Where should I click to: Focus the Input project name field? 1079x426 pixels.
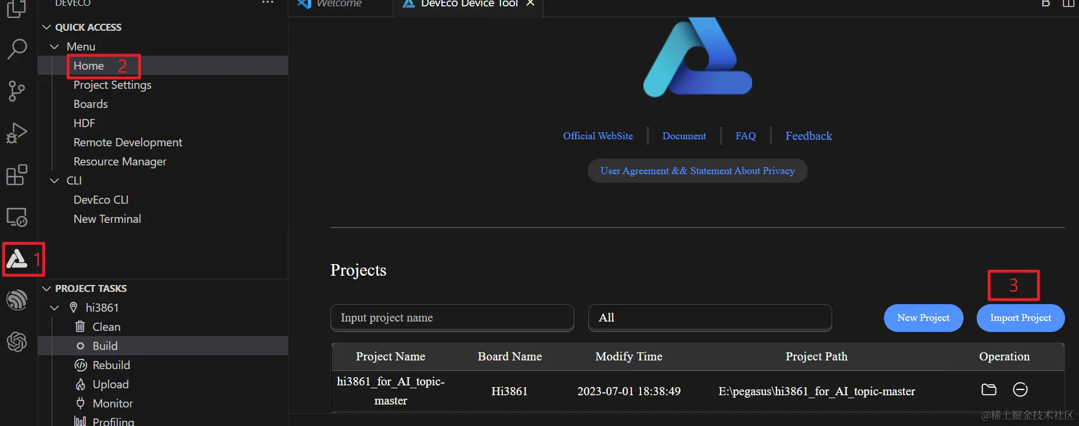(x=452, y=317)
